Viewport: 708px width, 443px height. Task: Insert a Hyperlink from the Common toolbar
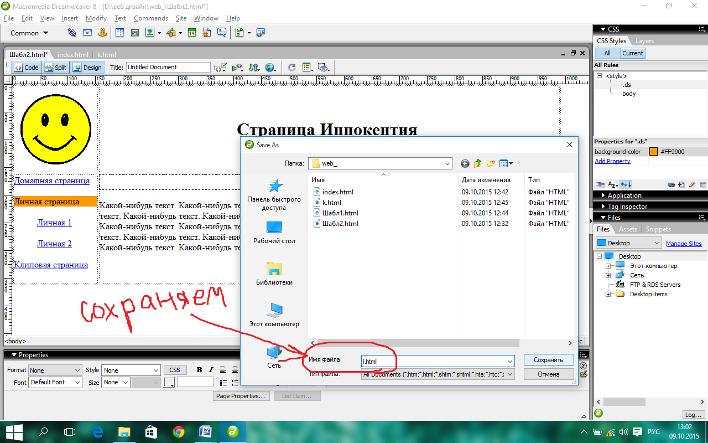tap(72, 33)
